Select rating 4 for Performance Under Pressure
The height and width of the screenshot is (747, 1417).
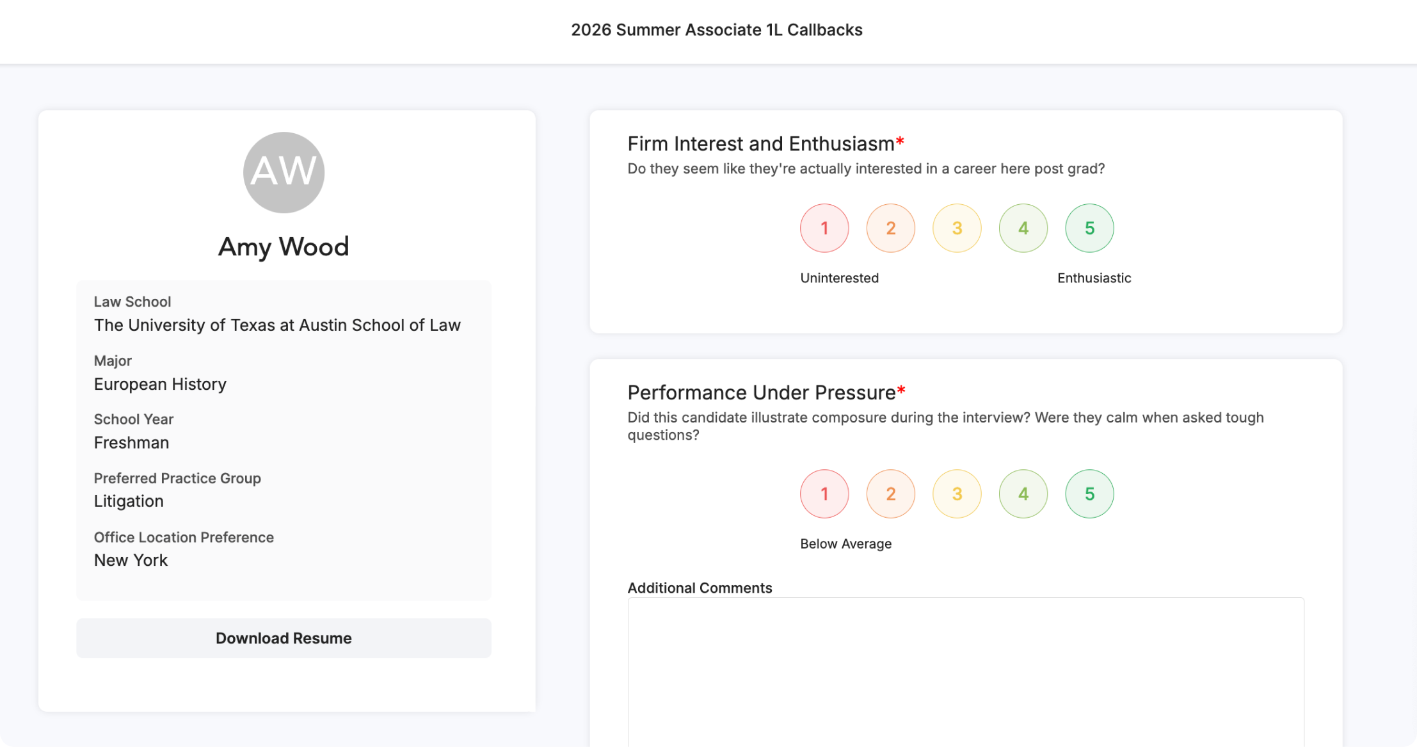[1023, 494]
